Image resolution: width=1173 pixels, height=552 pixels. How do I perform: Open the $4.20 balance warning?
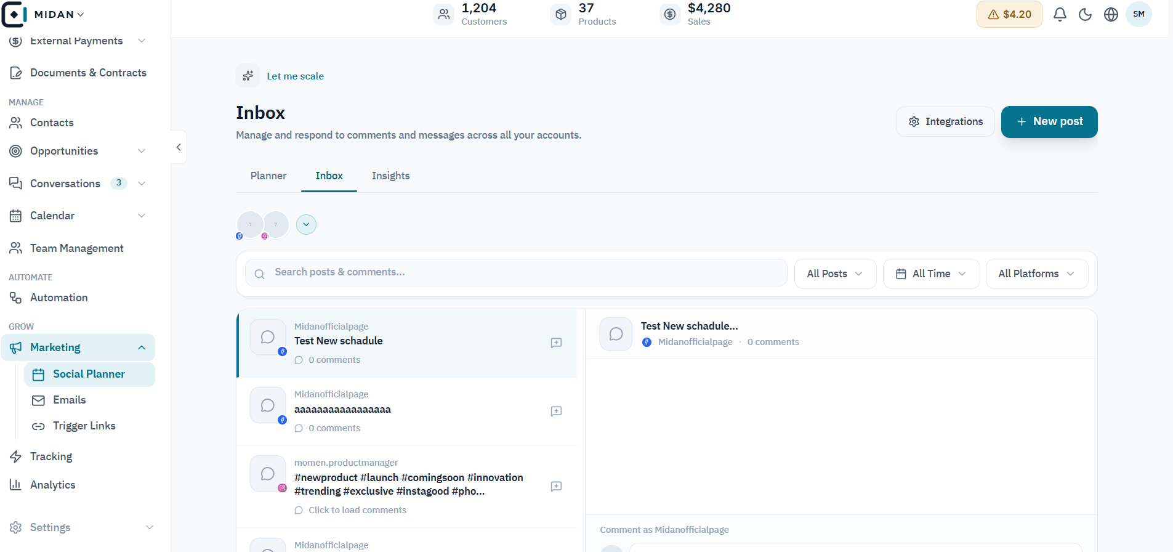pos(1009,14)
